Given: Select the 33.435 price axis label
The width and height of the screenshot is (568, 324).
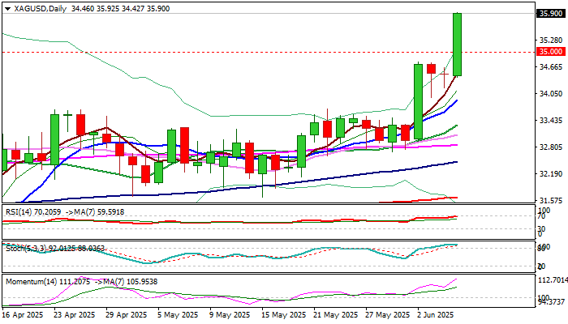Looking at the screenshot, I should 550,120.
